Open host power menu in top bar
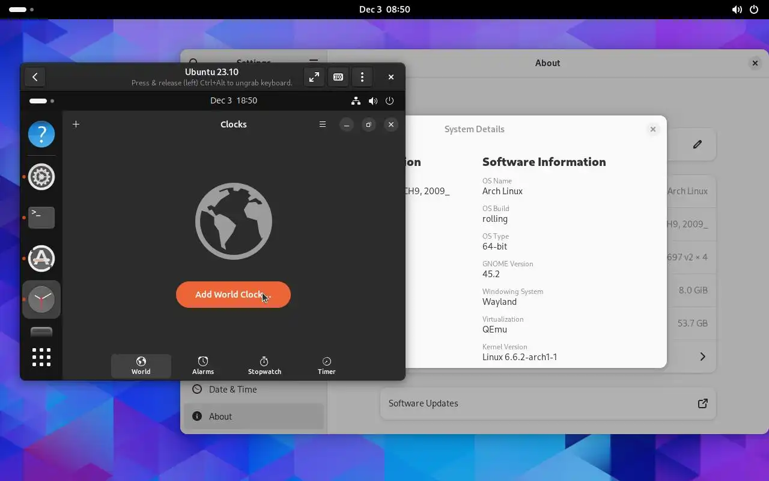The height and width of the screenshot is (481, 769). [754, 10]
